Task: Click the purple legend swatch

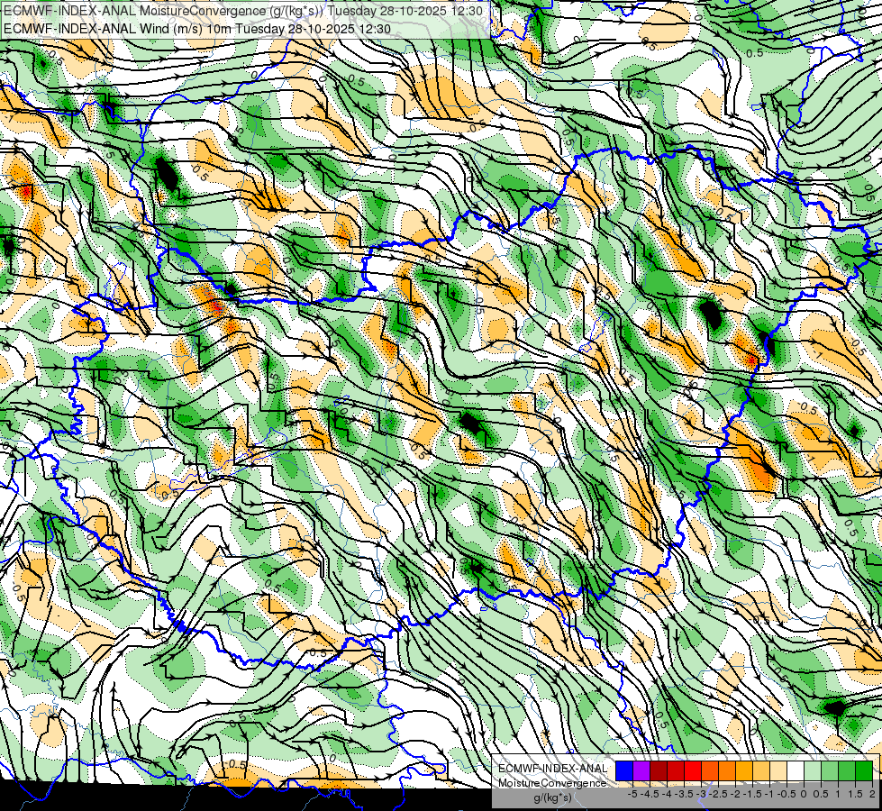Action: [x=641, y=771]
